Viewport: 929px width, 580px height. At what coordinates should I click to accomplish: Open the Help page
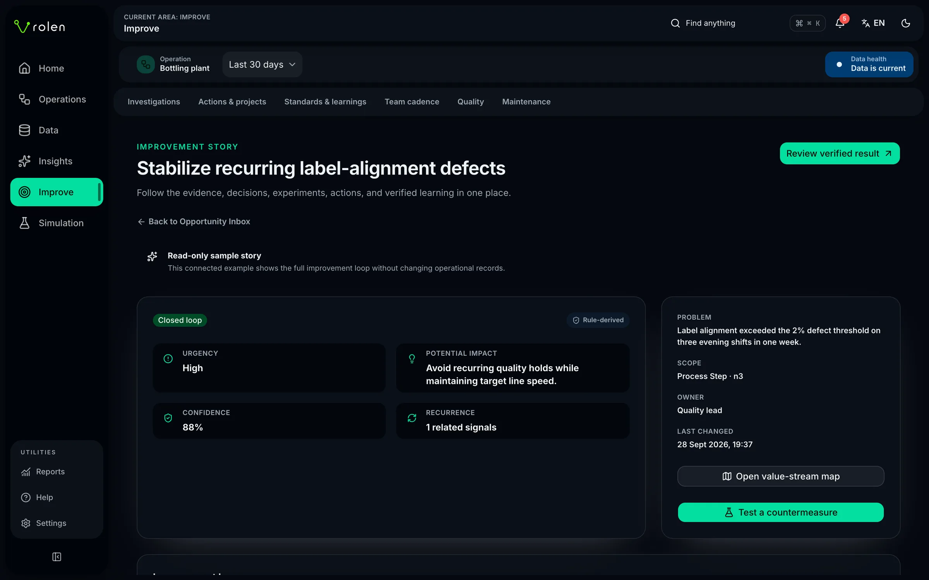coord(57,498)
